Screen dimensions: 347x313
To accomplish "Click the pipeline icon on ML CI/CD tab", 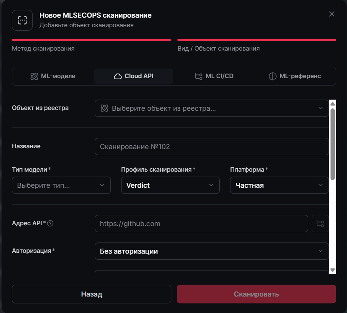I will pyautogui.click(x=199, y=77).
